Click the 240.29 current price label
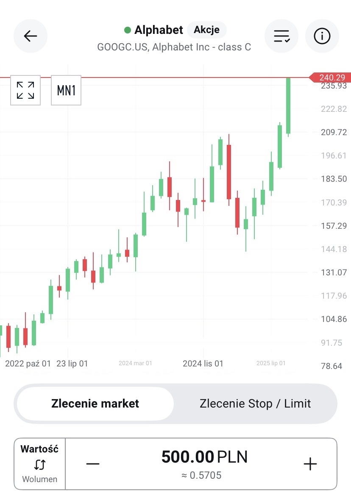 pos(331,78)
